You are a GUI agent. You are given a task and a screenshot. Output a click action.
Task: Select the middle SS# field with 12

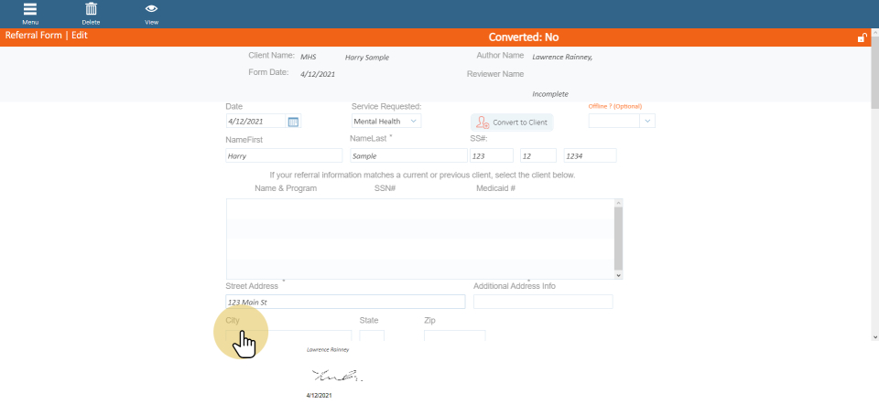coord(537,156)
